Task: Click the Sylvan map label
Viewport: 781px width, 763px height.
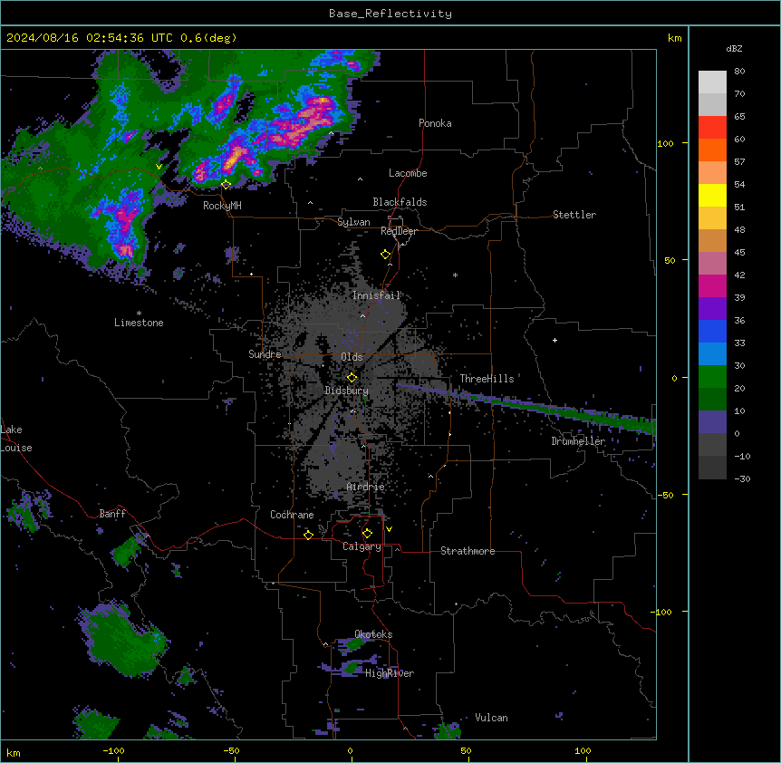Action: click(x=353, y=222)
